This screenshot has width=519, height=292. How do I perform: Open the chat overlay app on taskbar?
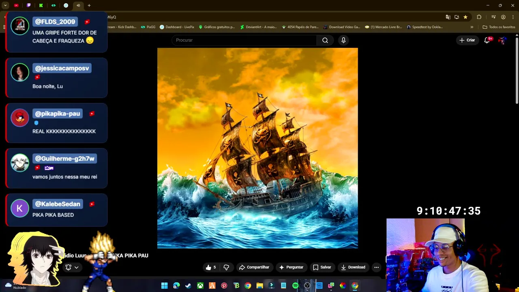point(331,286)
